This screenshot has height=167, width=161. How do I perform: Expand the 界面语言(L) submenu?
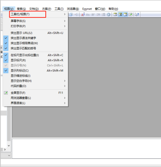pos(35,103)
